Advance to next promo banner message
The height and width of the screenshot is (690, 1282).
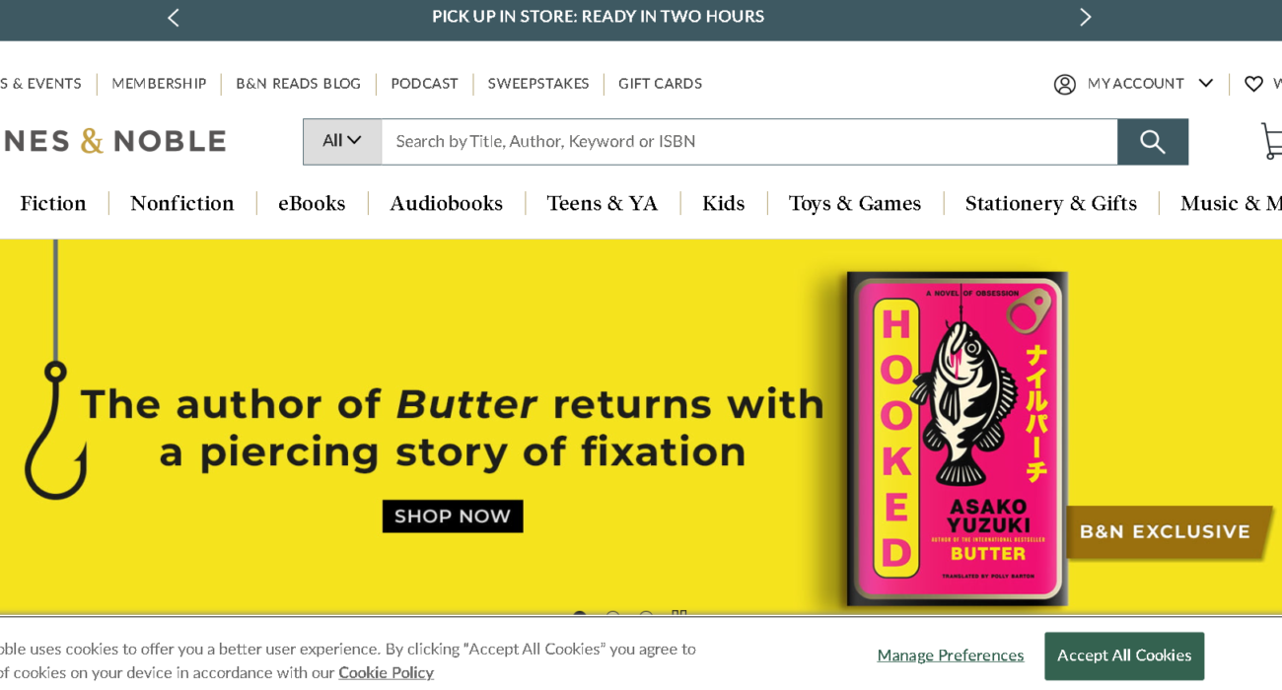(1085, 17)
